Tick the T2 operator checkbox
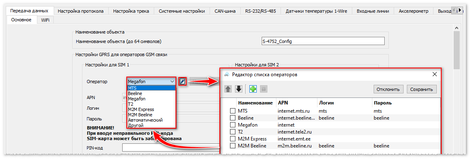 pyautogui.click(x=233, y=132)
